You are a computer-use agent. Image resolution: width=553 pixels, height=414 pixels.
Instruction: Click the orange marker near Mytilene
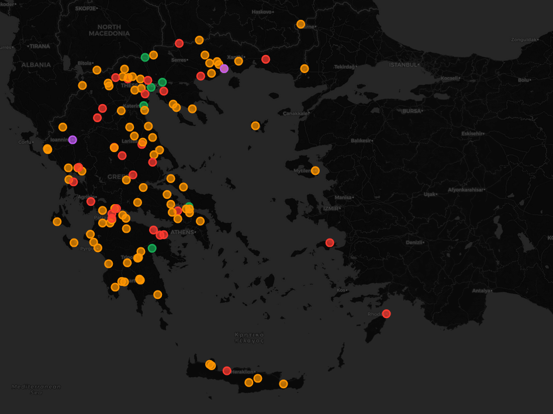pyautogui.click(x=314, y=171)
